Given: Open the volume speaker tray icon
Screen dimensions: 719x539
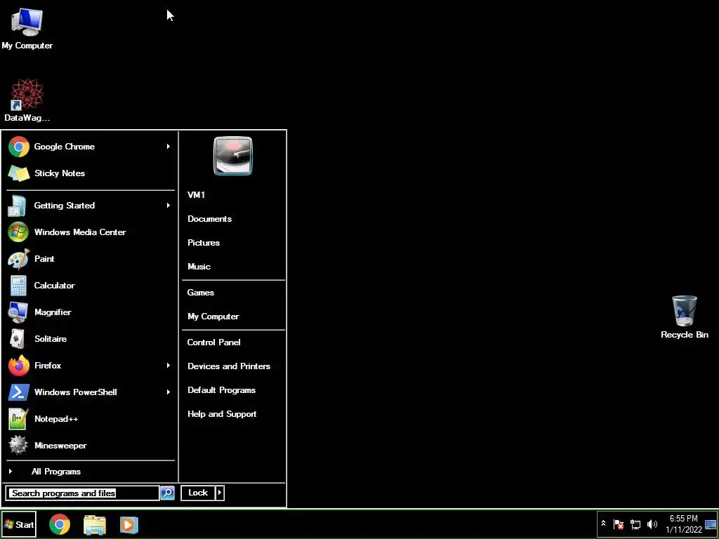Looking at the screenshot, I should [x=652, y=524].
